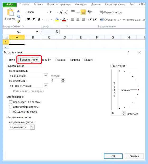Screen dimensions: 148x164
Task: Expand по вертикали alignment combo box
Action: (46, 86)
